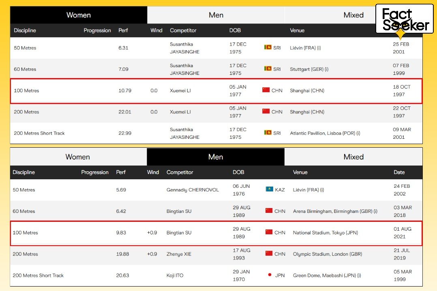Click China flag in Zhenye XIE's row
This screenshot has width=437, height=291.
point(269,254)
